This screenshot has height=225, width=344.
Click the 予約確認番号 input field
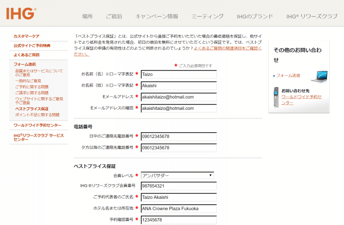178,220
